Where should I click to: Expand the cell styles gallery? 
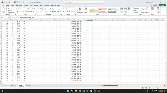pyautogui.click(x=117, y=12)
